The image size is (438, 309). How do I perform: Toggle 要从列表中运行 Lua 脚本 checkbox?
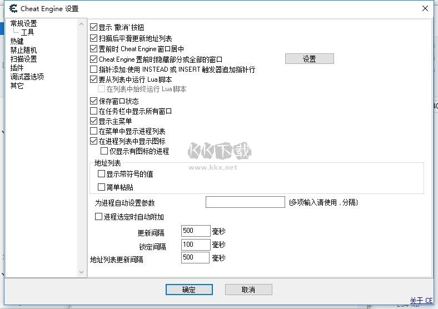point(93,79)
